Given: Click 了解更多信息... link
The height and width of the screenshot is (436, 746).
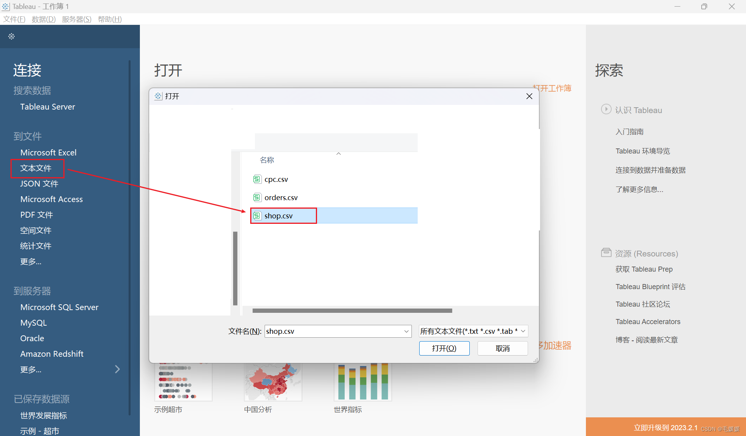Looking at the screenshot, I should pos(639,189).
